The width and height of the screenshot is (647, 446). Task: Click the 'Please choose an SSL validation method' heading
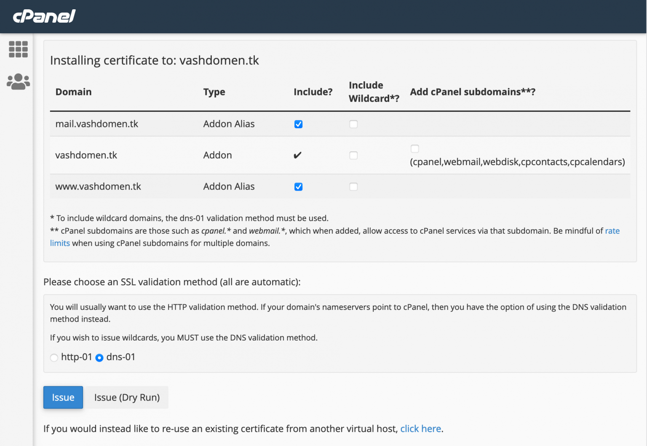click(x=172, y=282)
